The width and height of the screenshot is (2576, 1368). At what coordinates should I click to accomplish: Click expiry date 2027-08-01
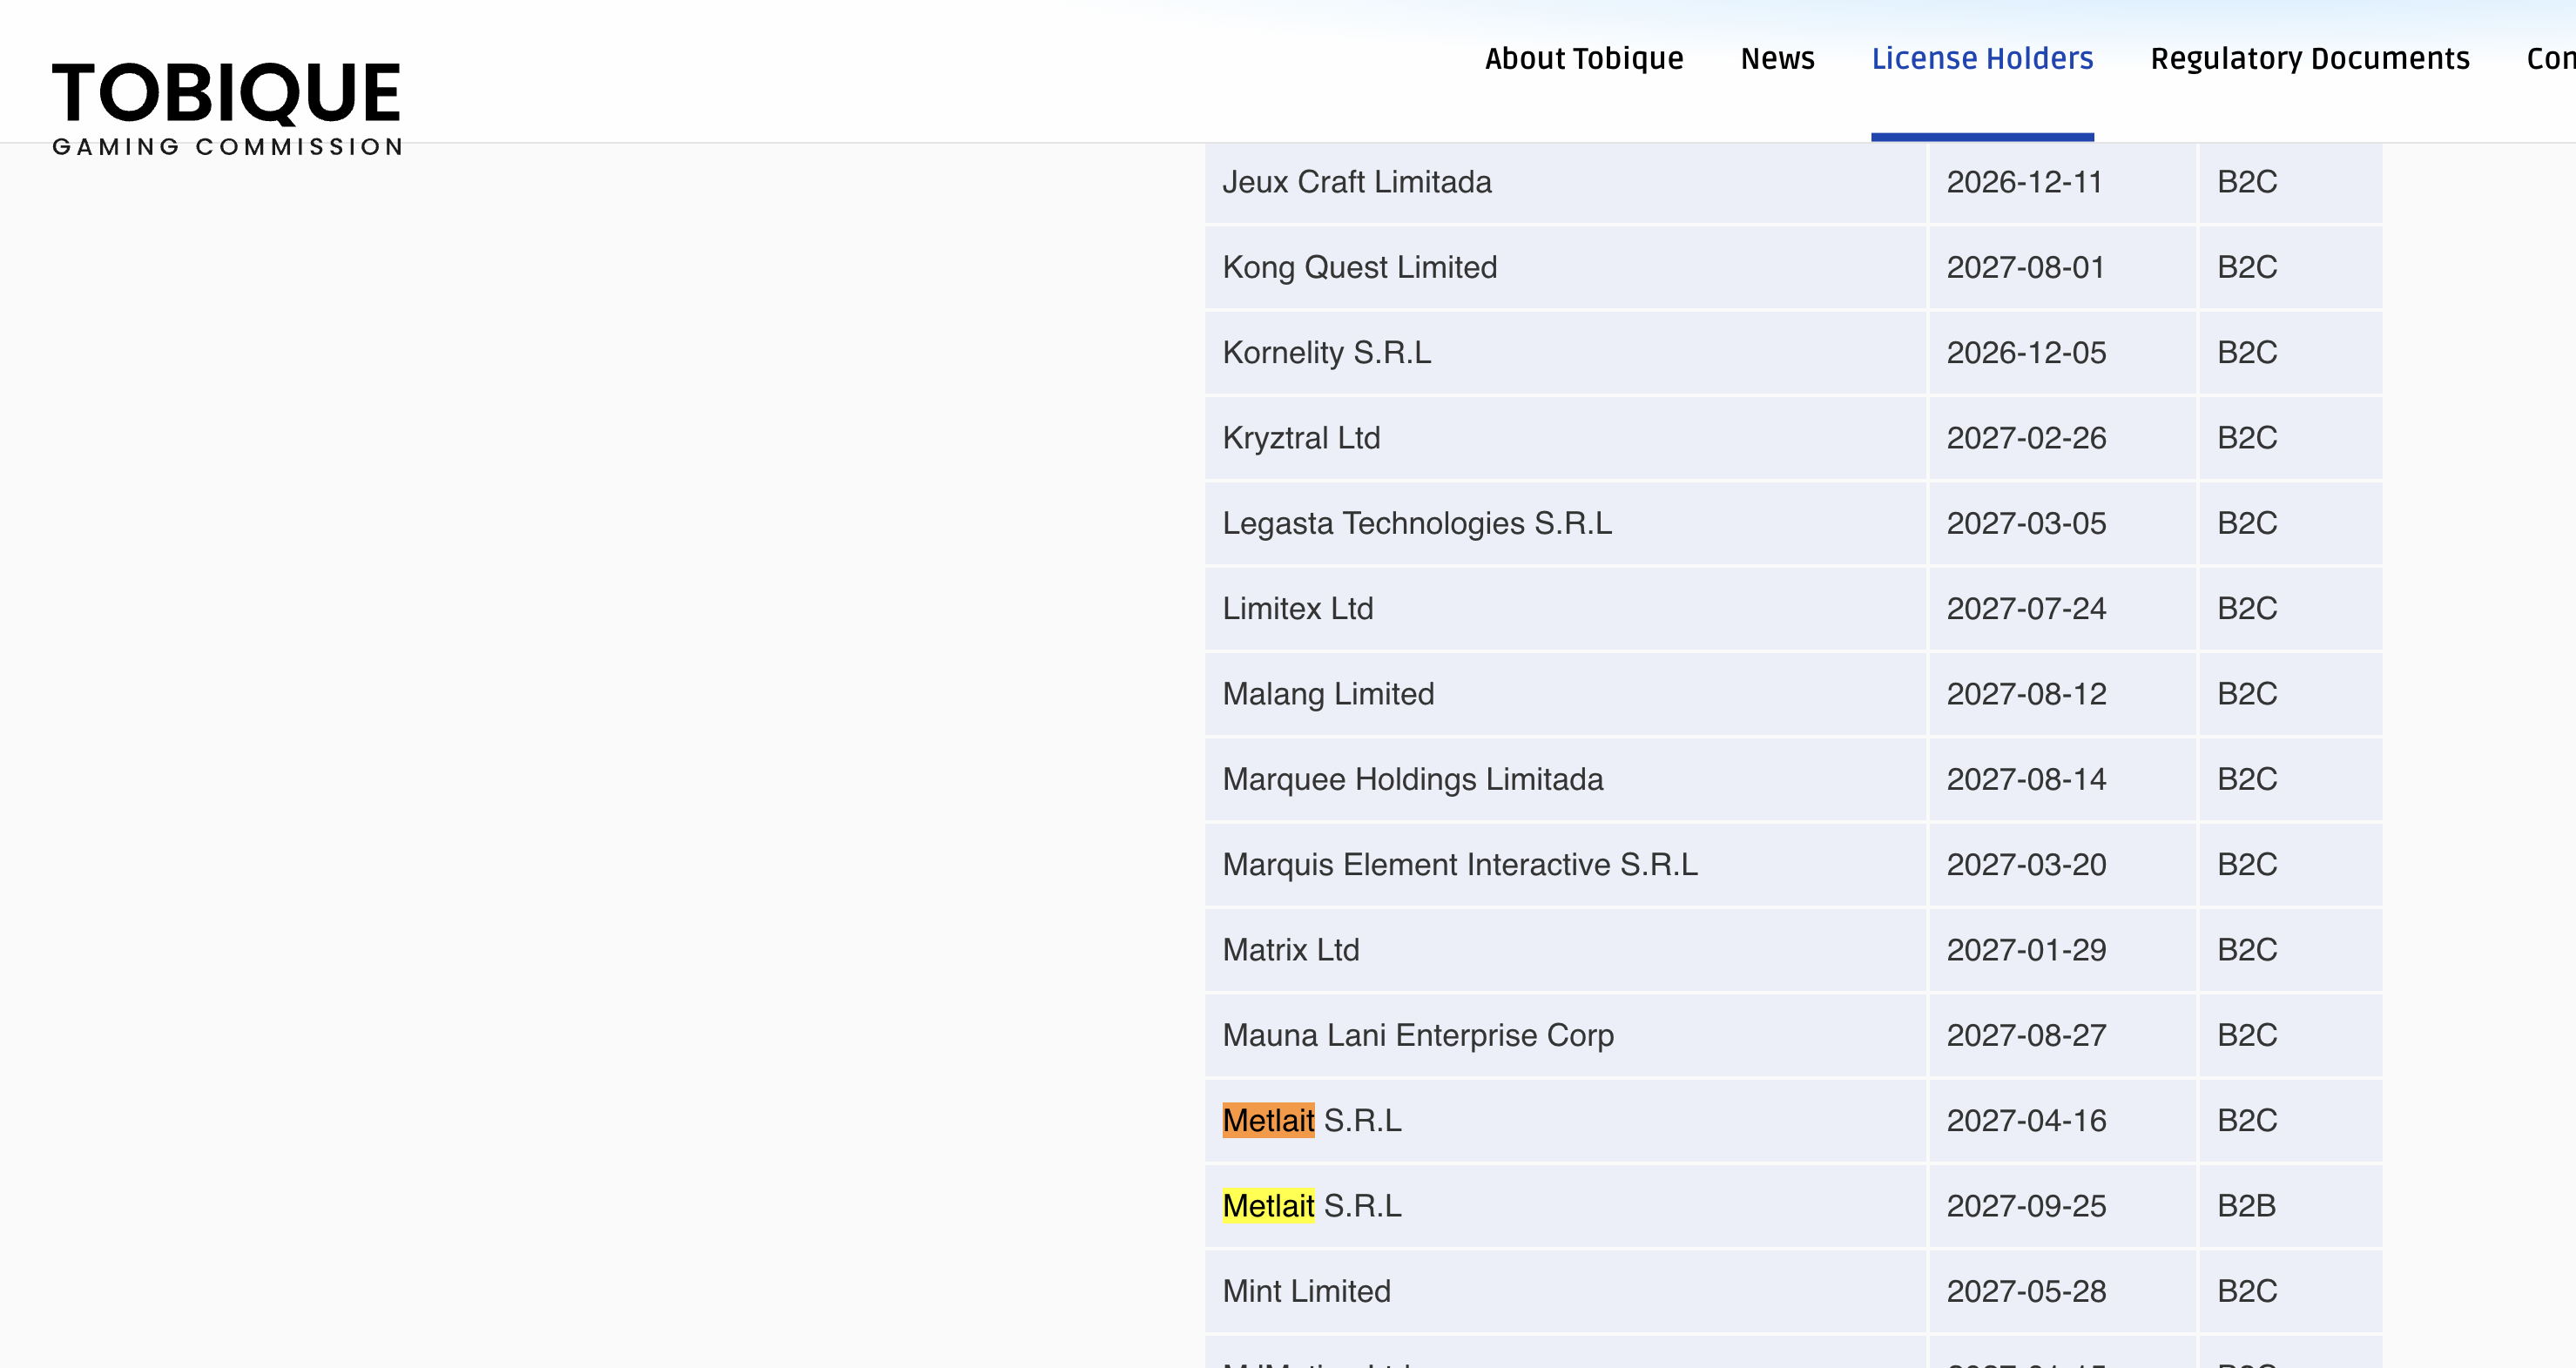2026,267
